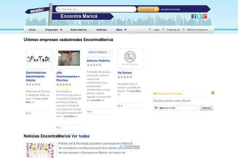Click comment bubble under Antonio Pedreiro listing
238x158 pixels.
tap(88, 111)
